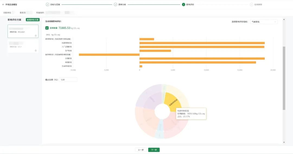The width and height of the screenshot is (293, 154).
Task: Open the 选择影响评价指标 dropdown showing 气候变化
Action: pos(264,22)
